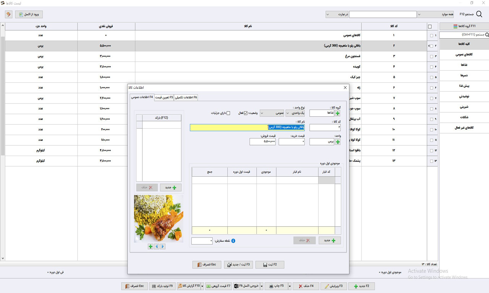Screen dimensions: 489x293
Task: Click the قیمت فروش sale price field
Action: tap(262, 142)
